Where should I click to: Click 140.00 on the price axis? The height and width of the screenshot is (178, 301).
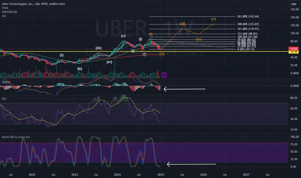[x=295, y=17]
